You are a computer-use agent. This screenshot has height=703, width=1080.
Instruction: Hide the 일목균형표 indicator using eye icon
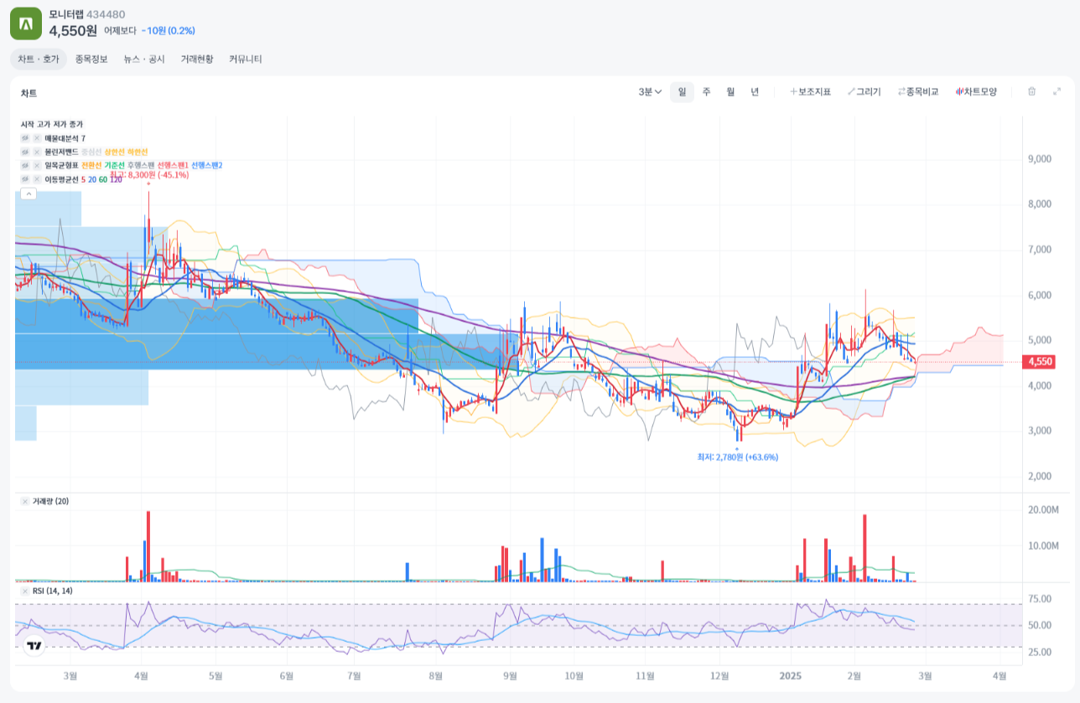(25, 165)
